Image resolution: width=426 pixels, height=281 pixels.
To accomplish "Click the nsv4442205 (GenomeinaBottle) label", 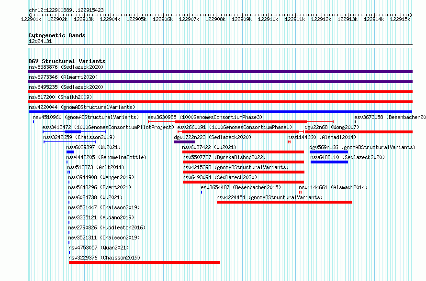I will point(106,157).
